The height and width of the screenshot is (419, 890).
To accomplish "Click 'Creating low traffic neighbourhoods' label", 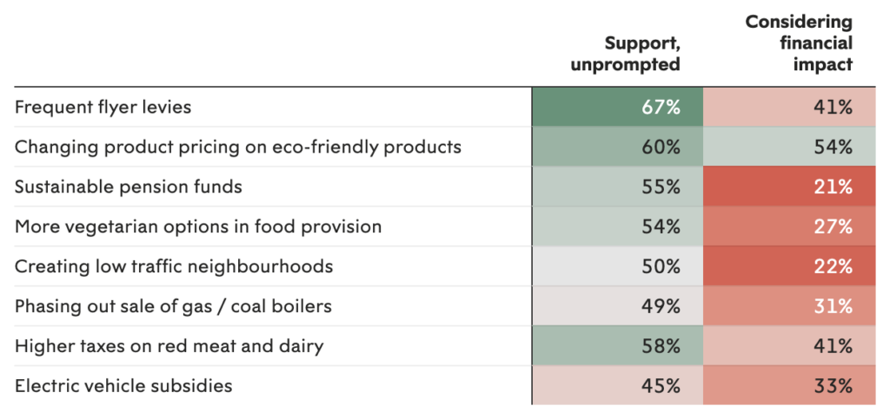I will pos(174,266).
